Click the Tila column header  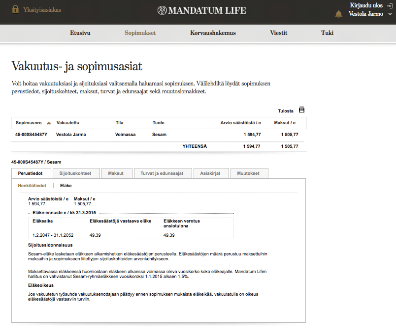120,123
